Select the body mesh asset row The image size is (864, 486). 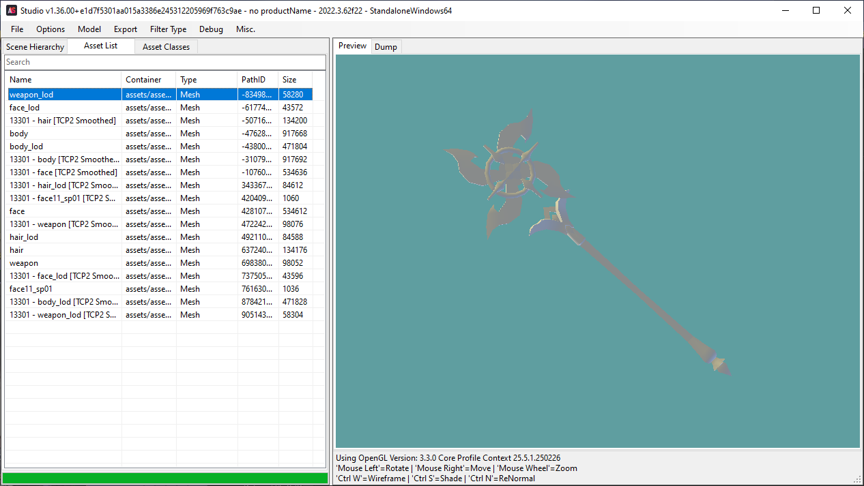pos(160,134)
